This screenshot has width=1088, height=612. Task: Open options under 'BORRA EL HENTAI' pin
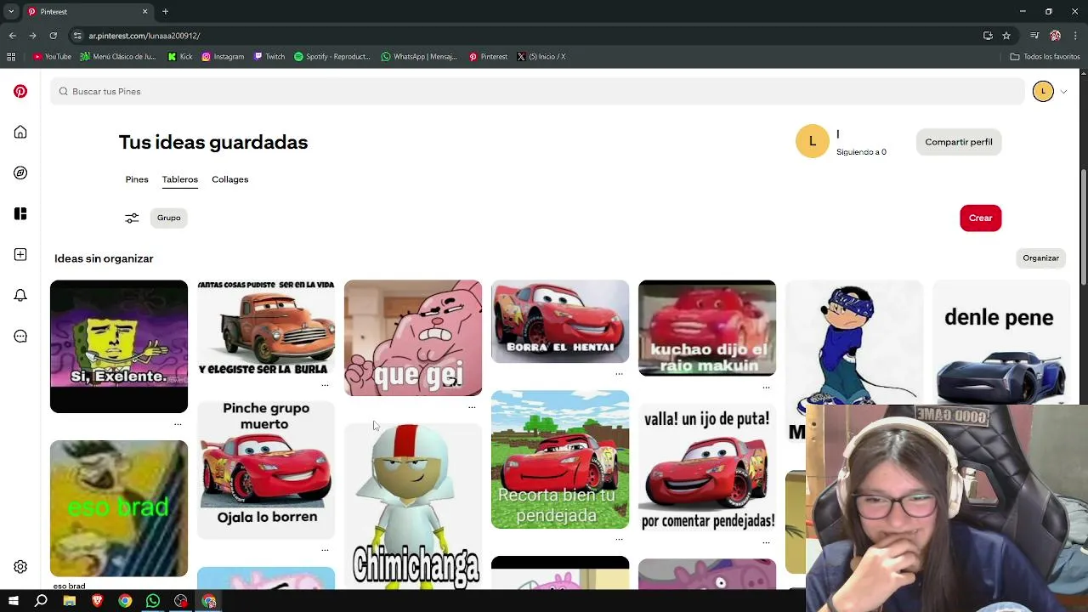pos(619,373)
